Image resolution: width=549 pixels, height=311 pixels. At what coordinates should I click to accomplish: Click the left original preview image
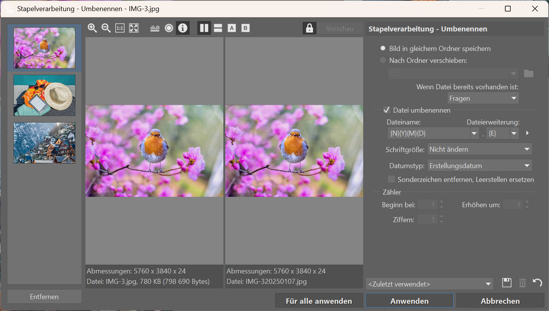point(154,151)
